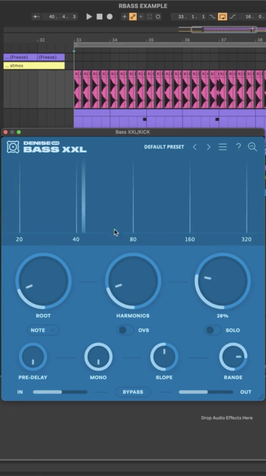266x476 pixels.
Task: Click the knob showing 28%
Action: click(222, 281)
